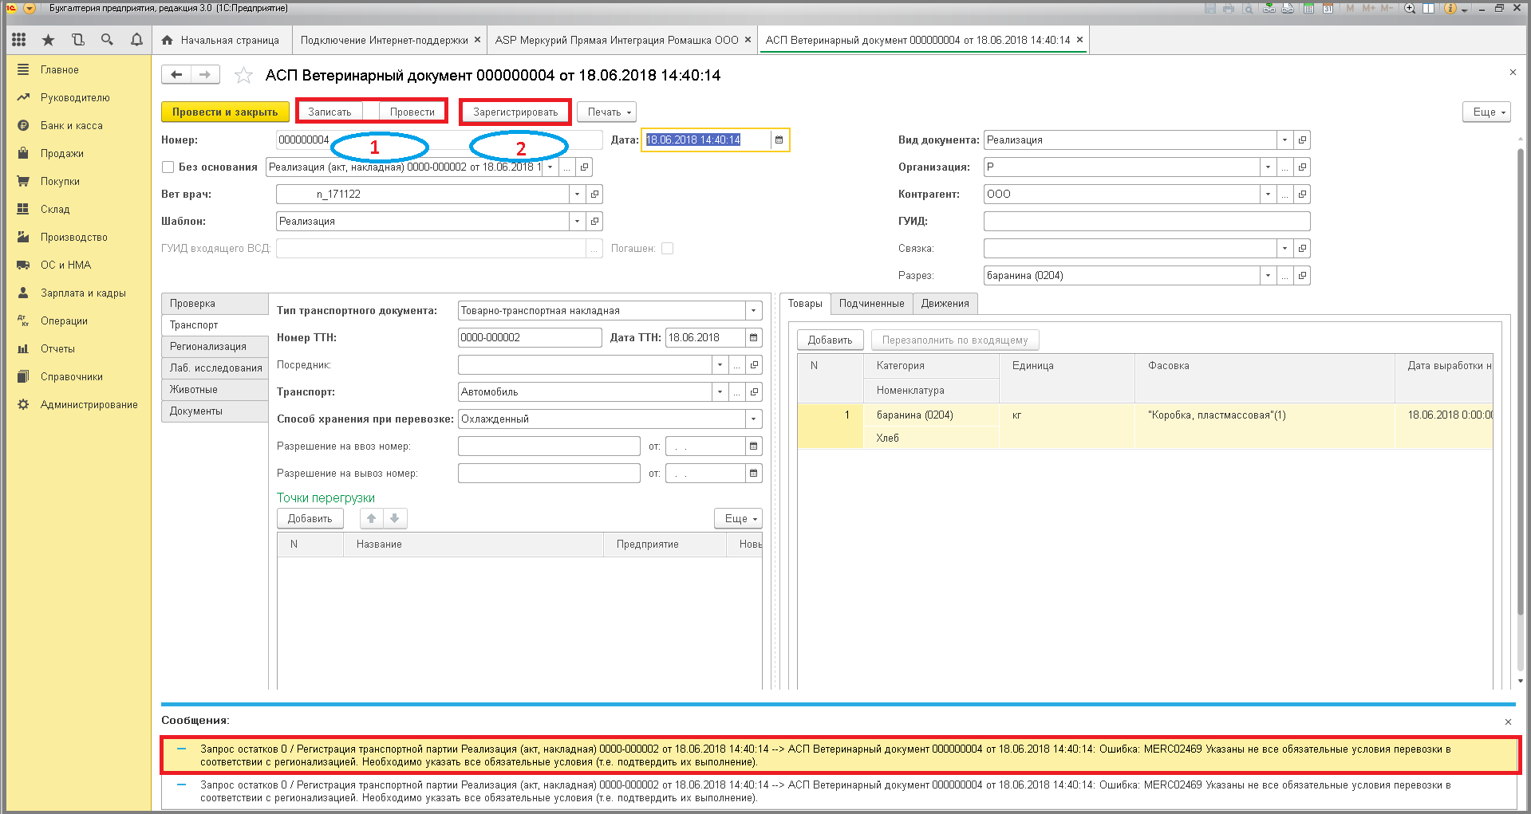
Task: Go back with the left arrow button
Action: 176,75
